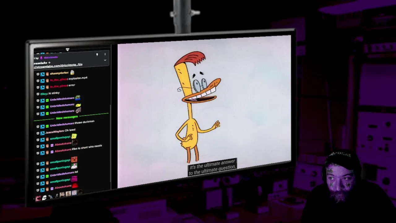Click the magenta emote from smallpenisgay
This screenshot has width=396, height=223.
74,179
